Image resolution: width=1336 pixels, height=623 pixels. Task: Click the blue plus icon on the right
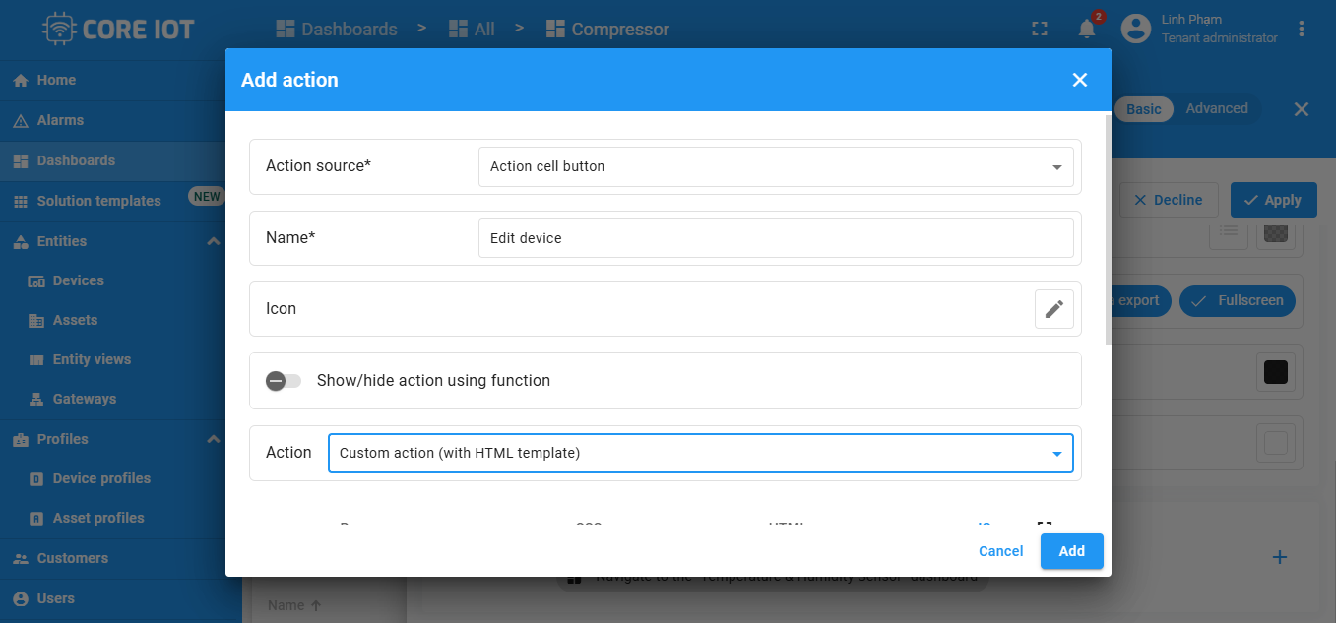[x=1279, y=558]
